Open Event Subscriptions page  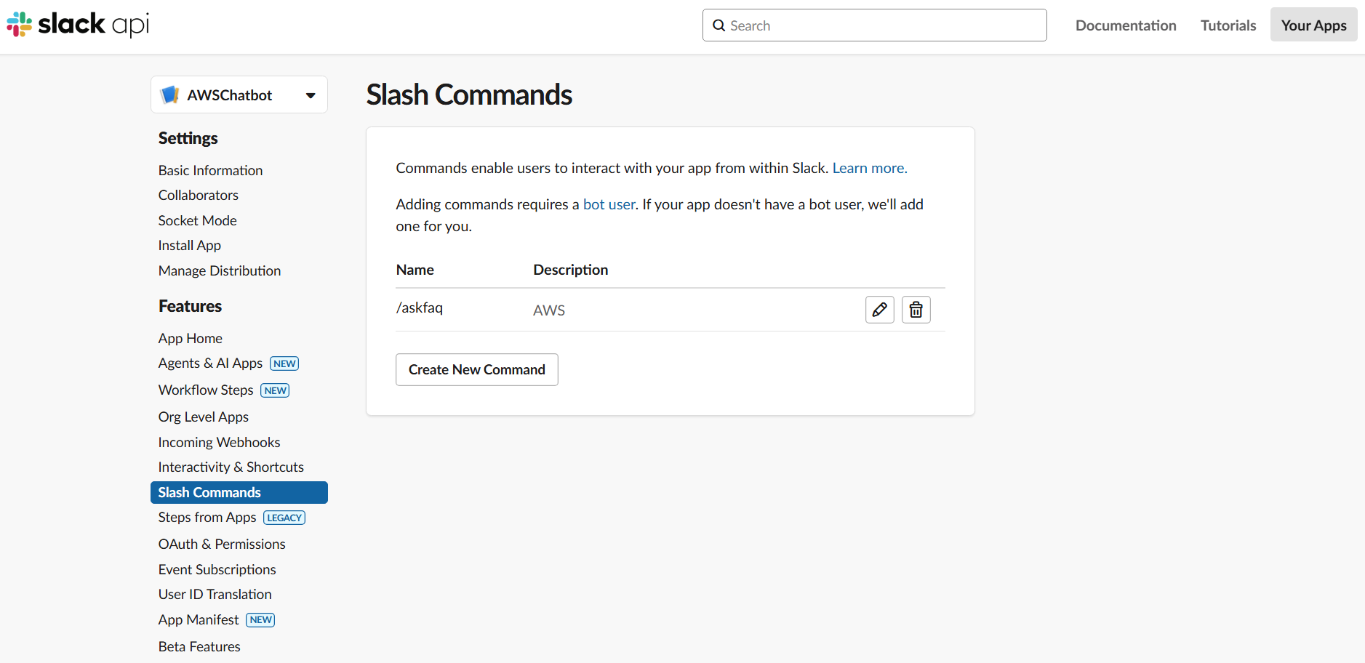[x=217, y=569]
